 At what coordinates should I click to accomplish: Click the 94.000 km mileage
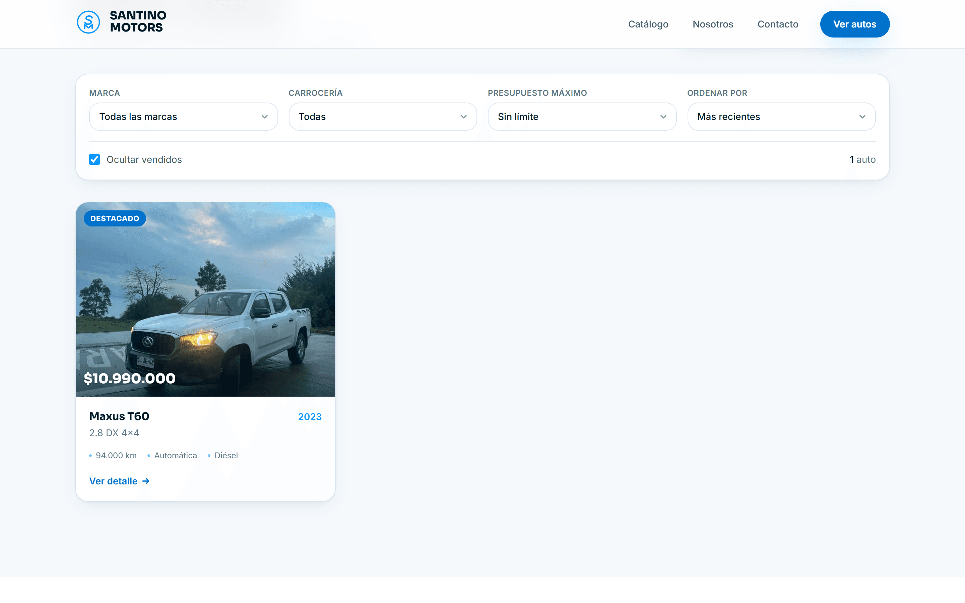(116, 456)
